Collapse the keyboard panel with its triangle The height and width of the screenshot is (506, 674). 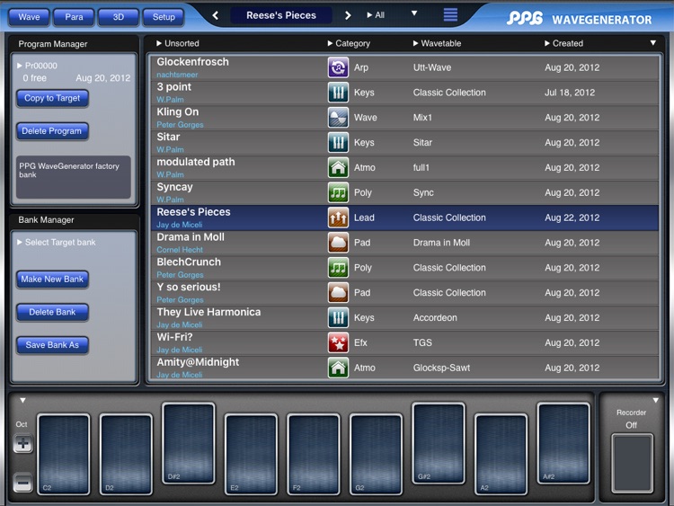pyautogui.click(x=22, y=400)
